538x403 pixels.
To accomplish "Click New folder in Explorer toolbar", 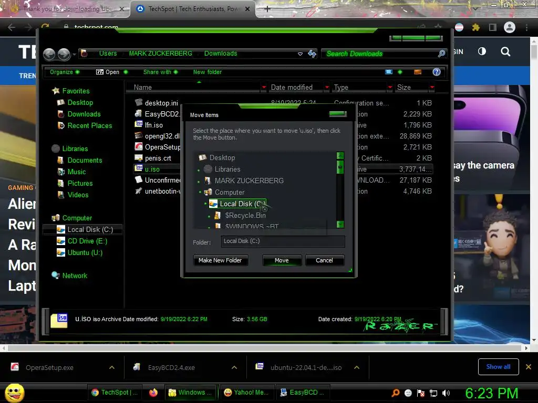I will (x=207, y=72).
